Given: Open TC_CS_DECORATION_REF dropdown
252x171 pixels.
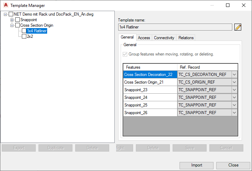Looking at the screenshot, I should (x=234, y=74).
